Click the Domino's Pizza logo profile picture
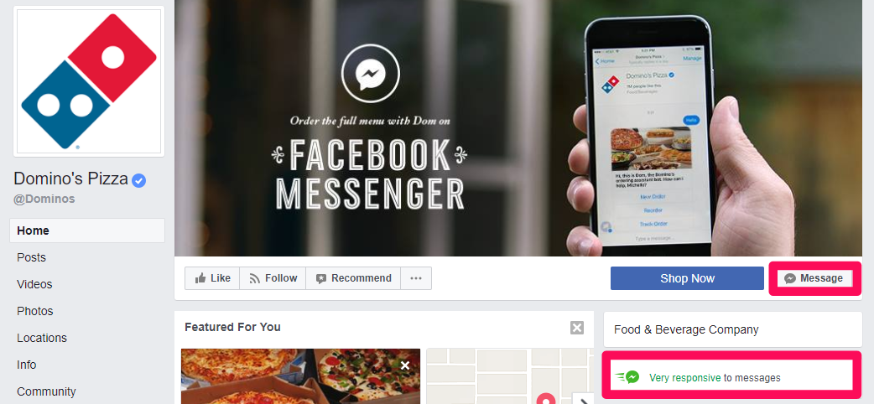The width and height of the screenshot is (874, 404). (89, 81)
